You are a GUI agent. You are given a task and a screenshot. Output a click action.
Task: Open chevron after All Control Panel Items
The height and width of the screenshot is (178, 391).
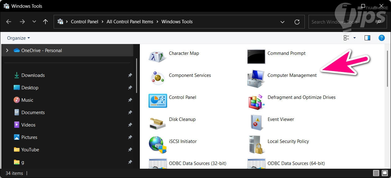pyautogui.click(x=158, y=22)
